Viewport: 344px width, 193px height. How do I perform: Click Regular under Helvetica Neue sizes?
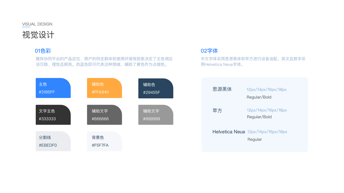[x=254, y=139]
